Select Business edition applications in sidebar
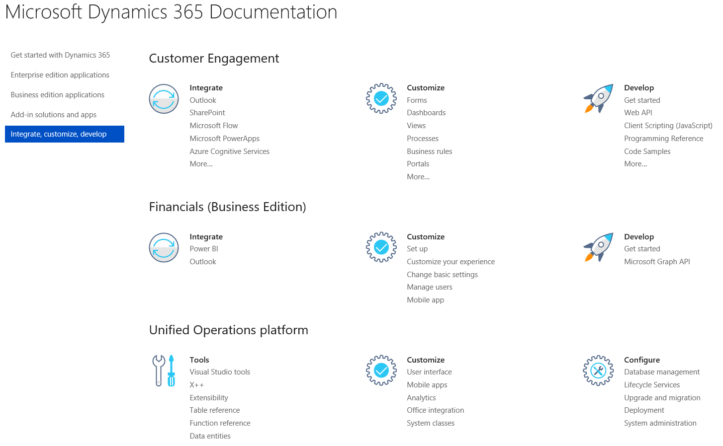723x446 pixels. [57, 95]
